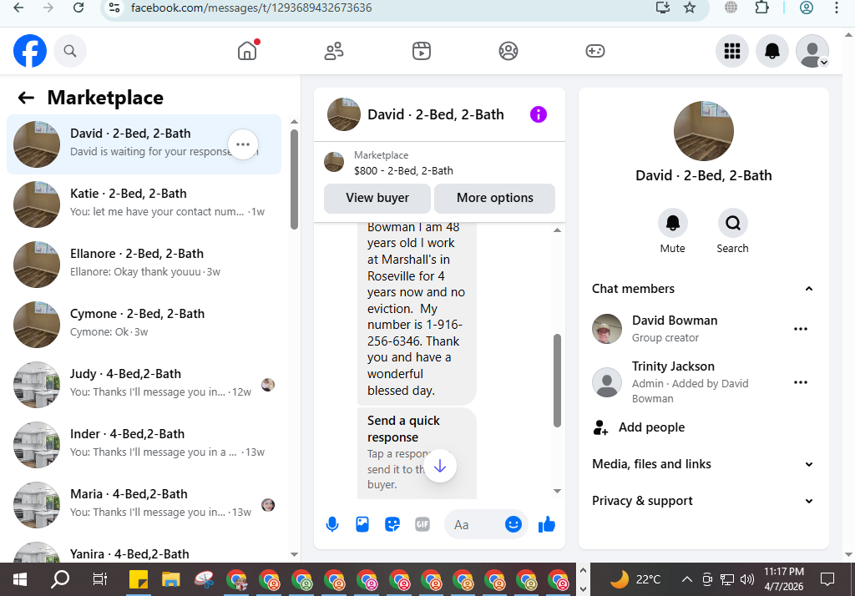Open the Facebook search magnifier
The width and height of the screenshot is (855, 596).
(70, 51)
